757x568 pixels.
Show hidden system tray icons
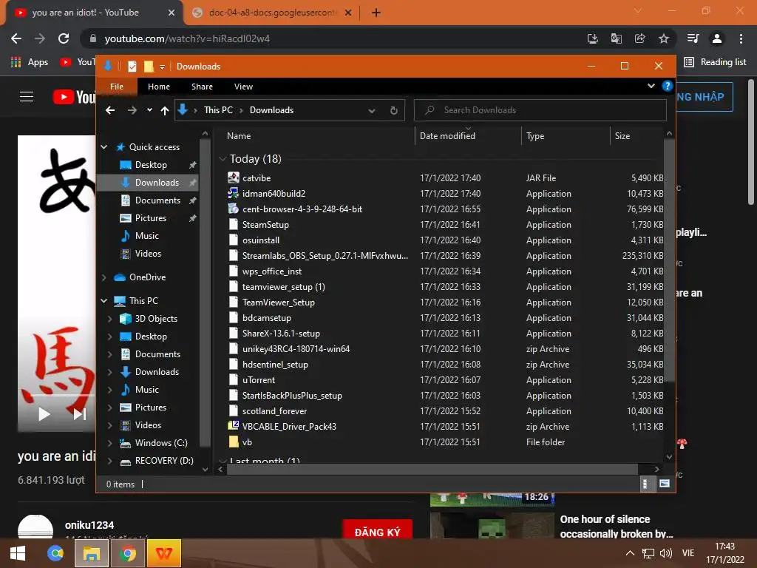click(630, 553)
